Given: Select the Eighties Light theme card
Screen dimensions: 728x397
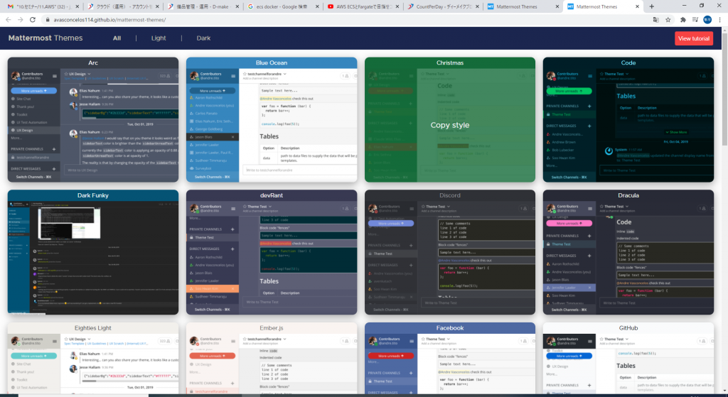Looking at the screenshot, I should (x=93, y=358).
